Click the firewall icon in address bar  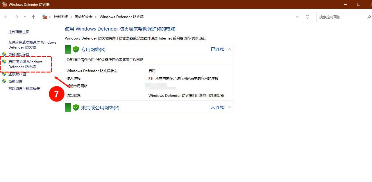click(45, 17)
